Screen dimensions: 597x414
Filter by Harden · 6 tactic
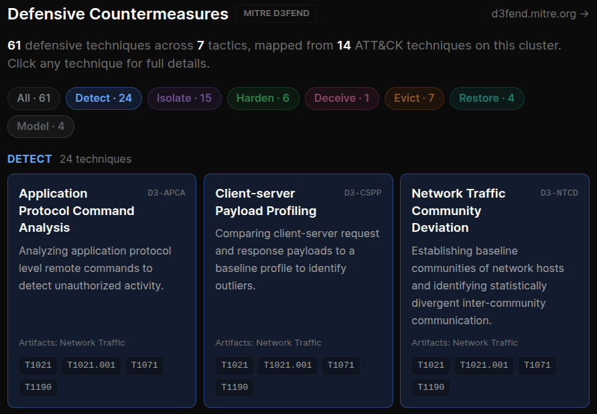click(x=263, y=98)
